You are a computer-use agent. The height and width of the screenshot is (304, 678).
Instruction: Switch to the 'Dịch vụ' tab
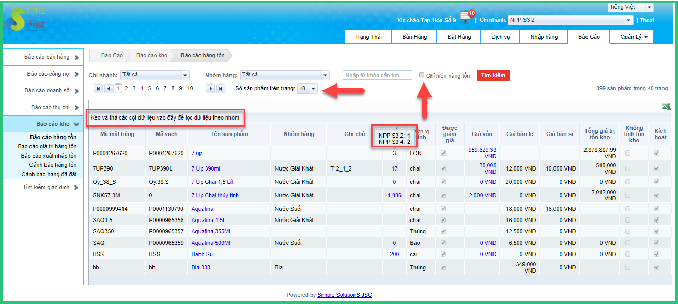[x=501, y=37]
